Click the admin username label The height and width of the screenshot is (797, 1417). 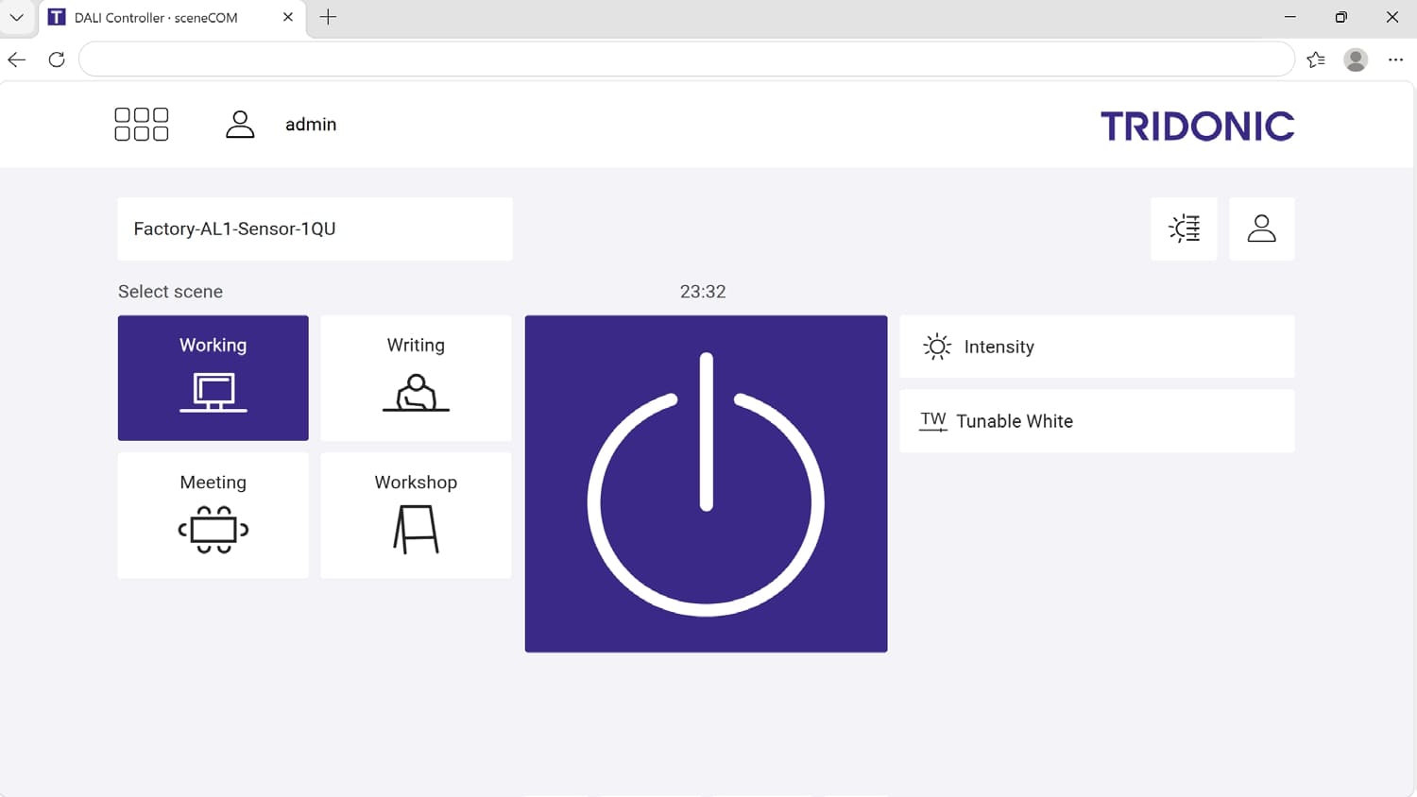(311, 125)
